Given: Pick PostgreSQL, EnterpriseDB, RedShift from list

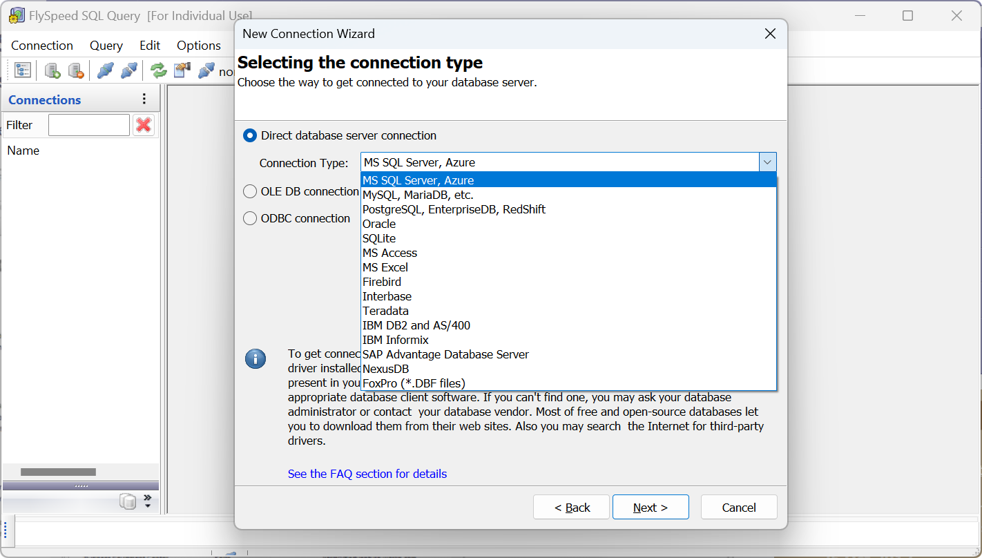Looking at the screenshot, I should pos(454,209).
